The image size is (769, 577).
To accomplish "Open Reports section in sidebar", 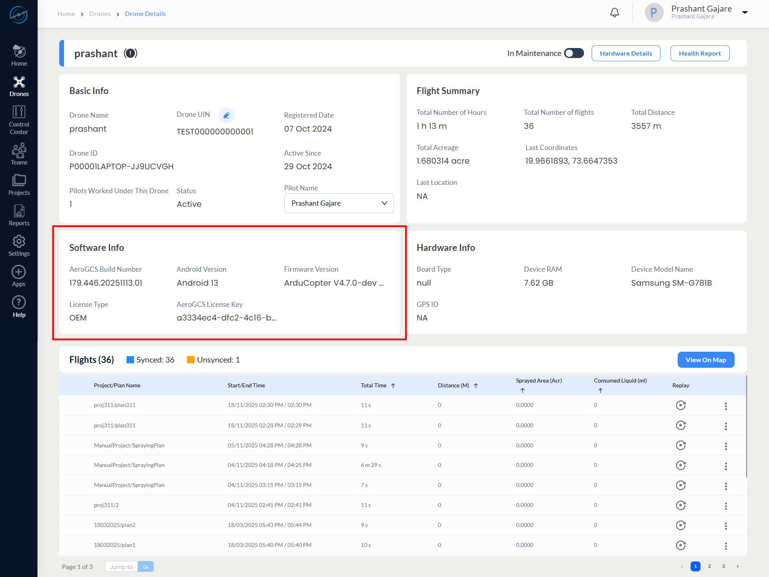I will pos(19,215).
